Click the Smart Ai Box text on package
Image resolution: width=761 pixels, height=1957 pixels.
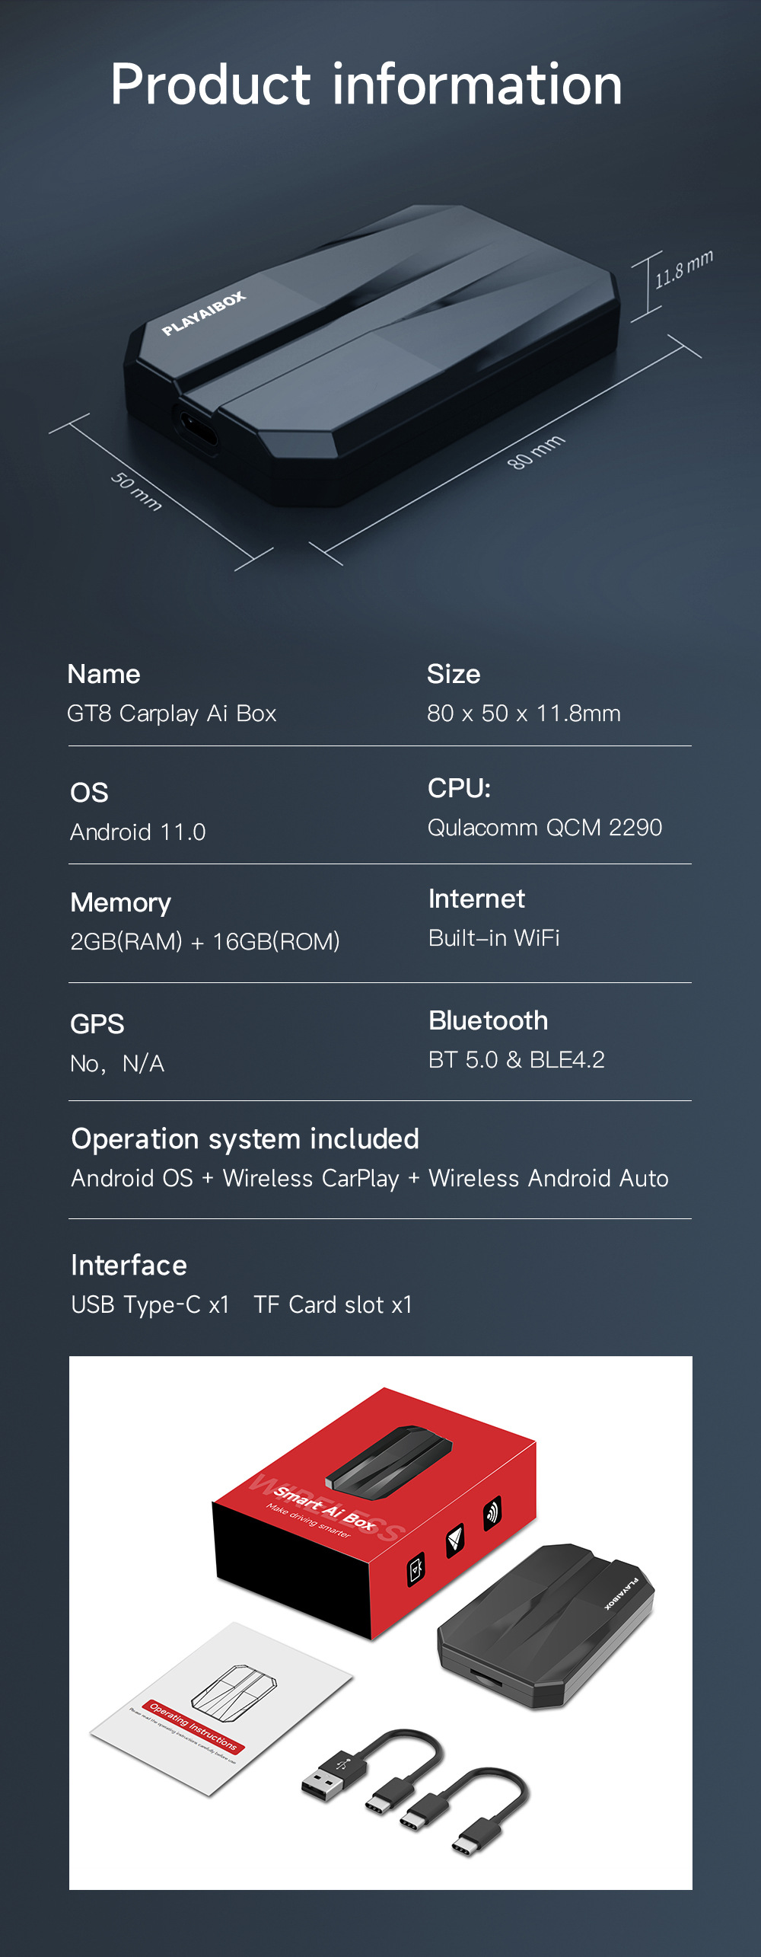coord(325,1509)
